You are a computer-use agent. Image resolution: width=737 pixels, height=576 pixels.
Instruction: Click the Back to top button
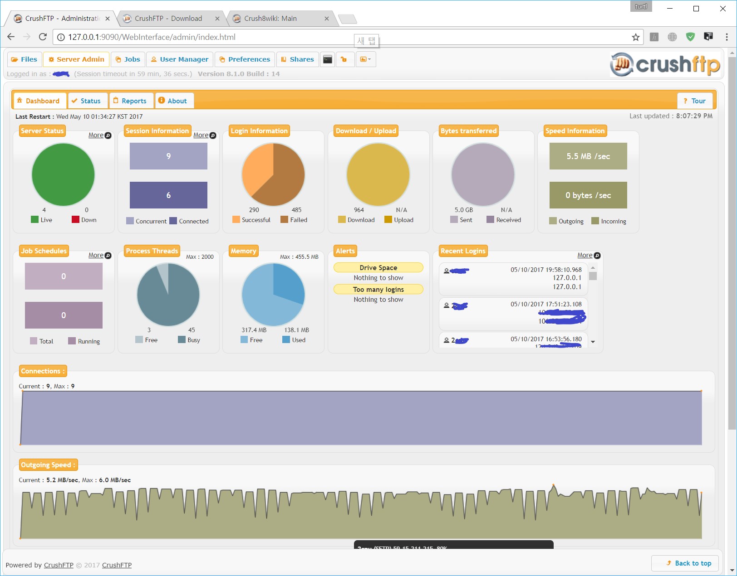685,563
